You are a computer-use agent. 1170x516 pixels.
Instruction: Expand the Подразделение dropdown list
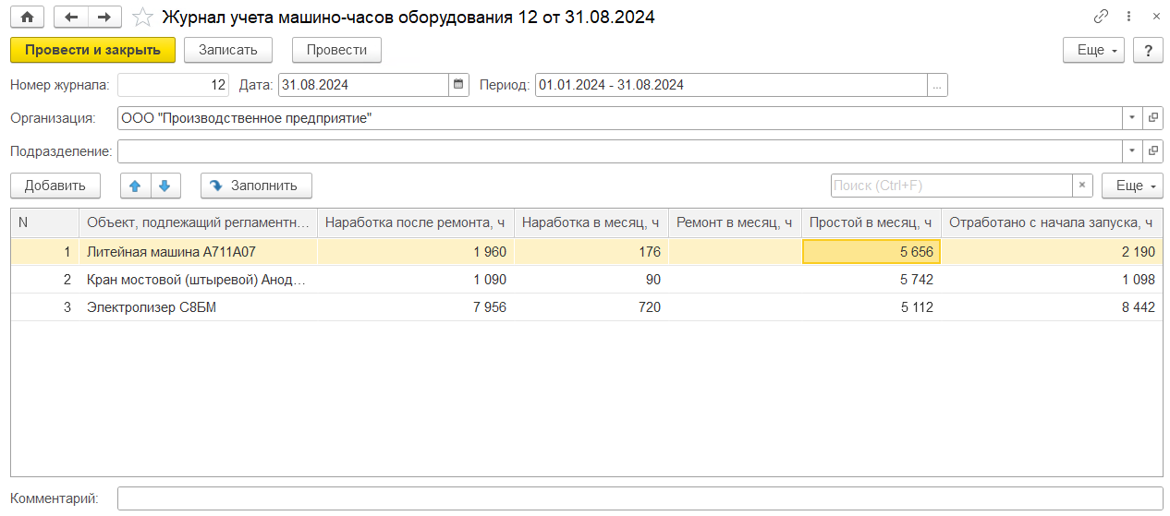point(1132,151)
